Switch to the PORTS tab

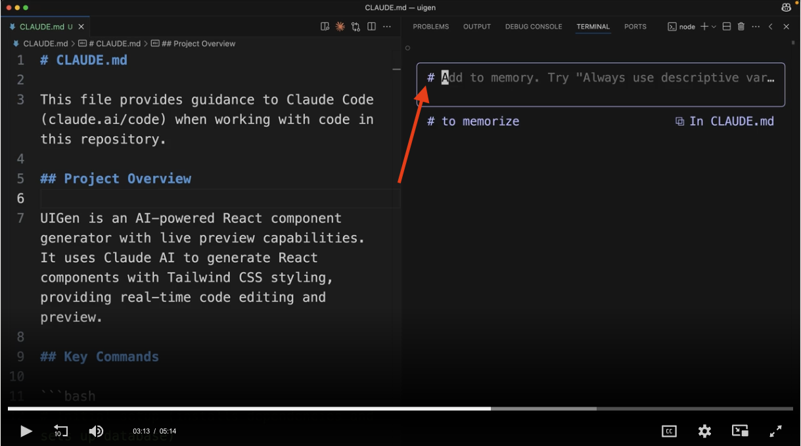point(635,27)
